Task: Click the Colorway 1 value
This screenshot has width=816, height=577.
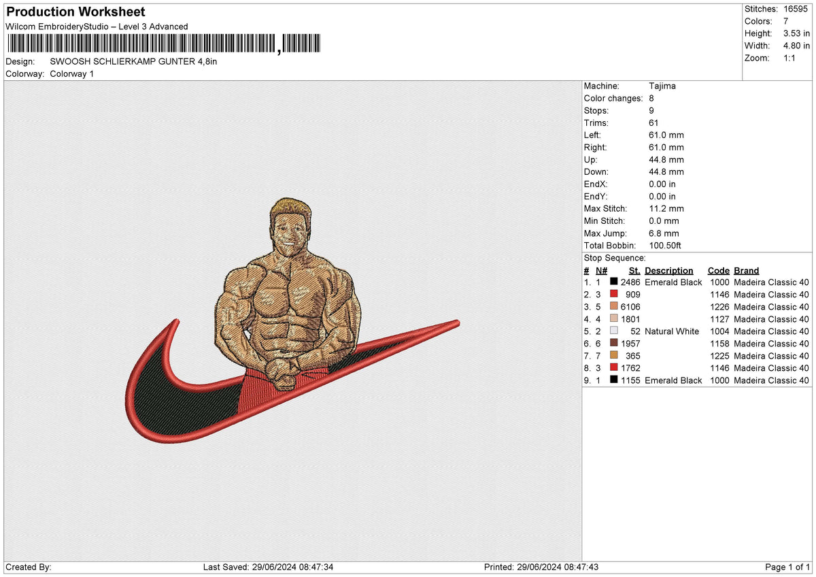Action: [x=72, y=73]
